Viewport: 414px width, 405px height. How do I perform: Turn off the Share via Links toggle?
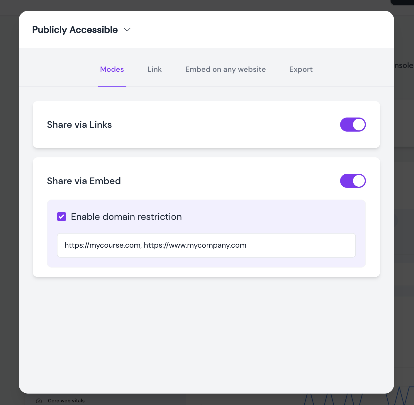353,125
